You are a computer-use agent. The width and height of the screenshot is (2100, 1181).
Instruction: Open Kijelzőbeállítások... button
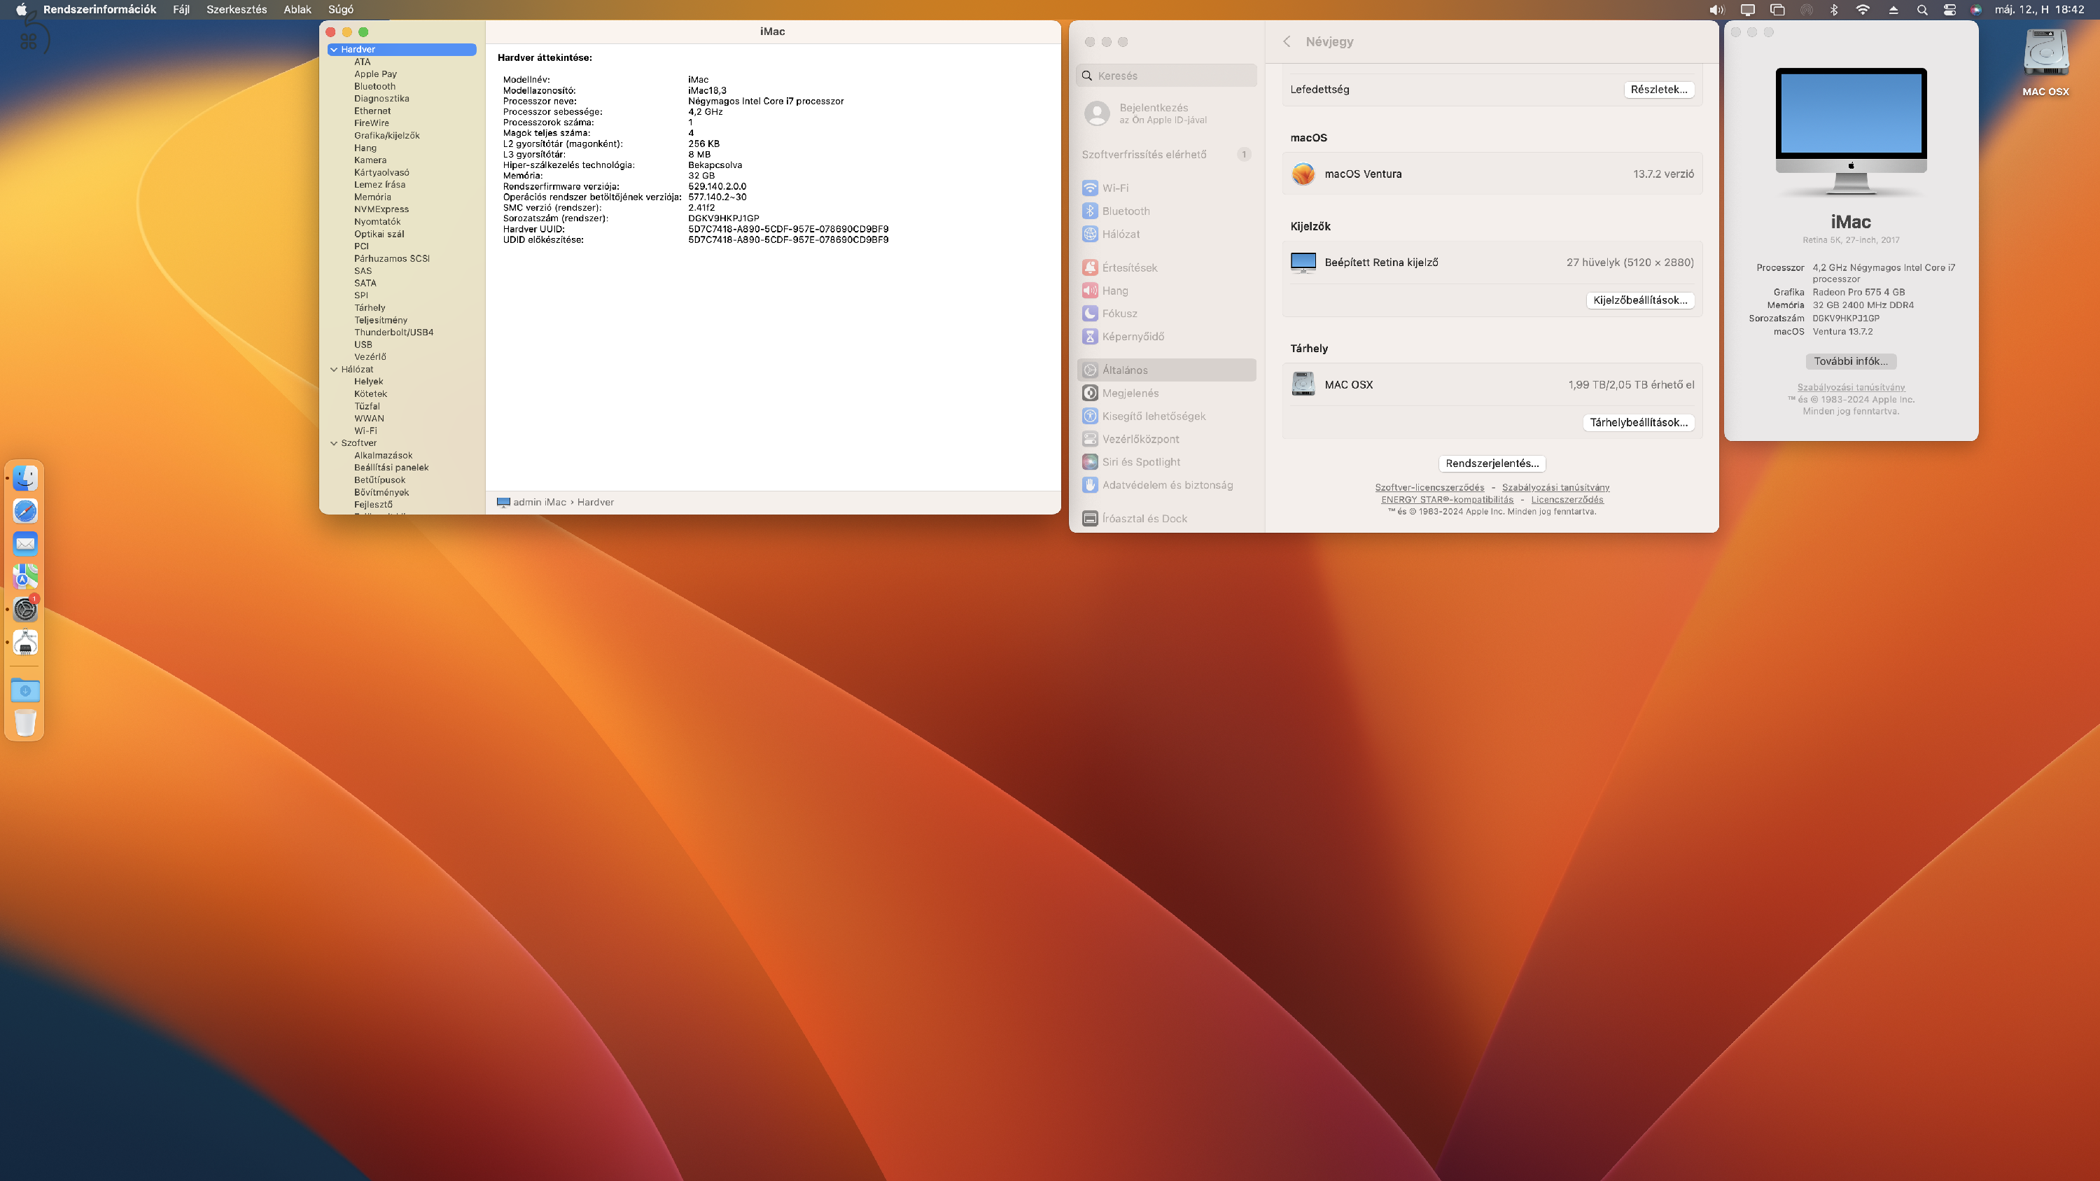(1640, 300)
